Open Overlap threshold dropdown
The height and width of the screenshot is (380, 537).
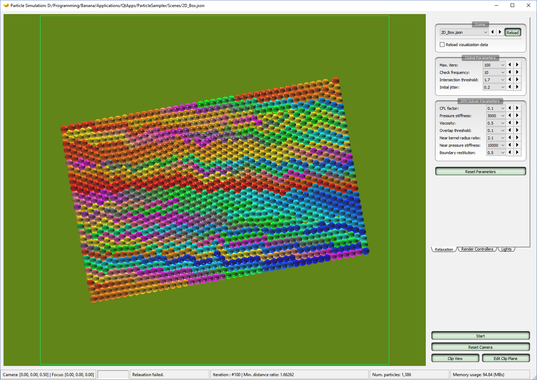496,131
